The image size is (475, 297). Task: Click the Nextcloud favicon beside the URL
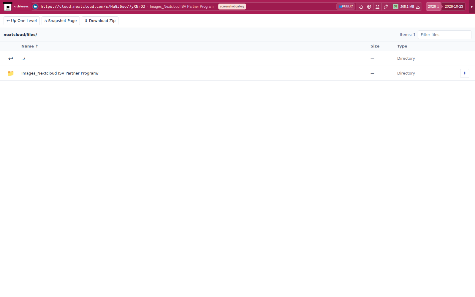point(35,7)
